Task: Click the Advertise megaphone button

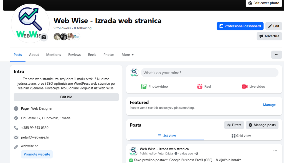Action: (269, 36)
